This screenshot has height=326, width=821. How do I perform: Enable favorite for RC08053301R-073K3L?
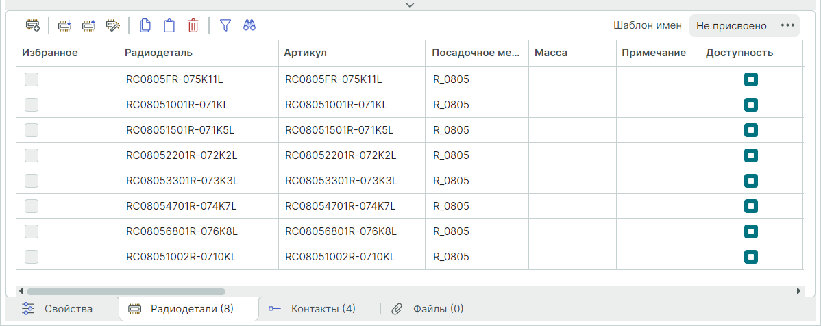tap(32, 181)
